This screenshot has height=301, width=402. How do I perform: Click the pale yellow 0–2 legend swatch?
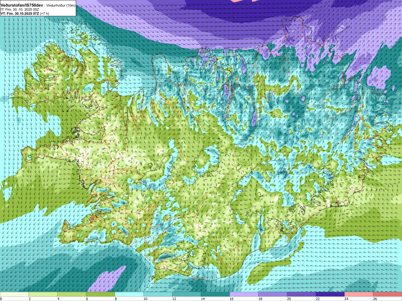click(14, 294)
